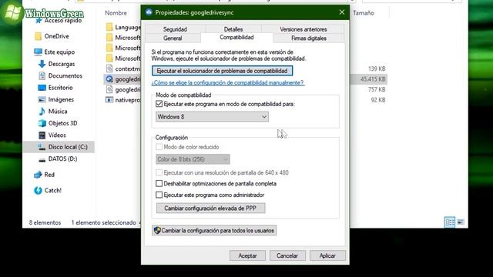Image resolution: width=493 pixels, height=277 pixels.
Task: Click the Imágenes icon in the sidebar
Action: 42,99
